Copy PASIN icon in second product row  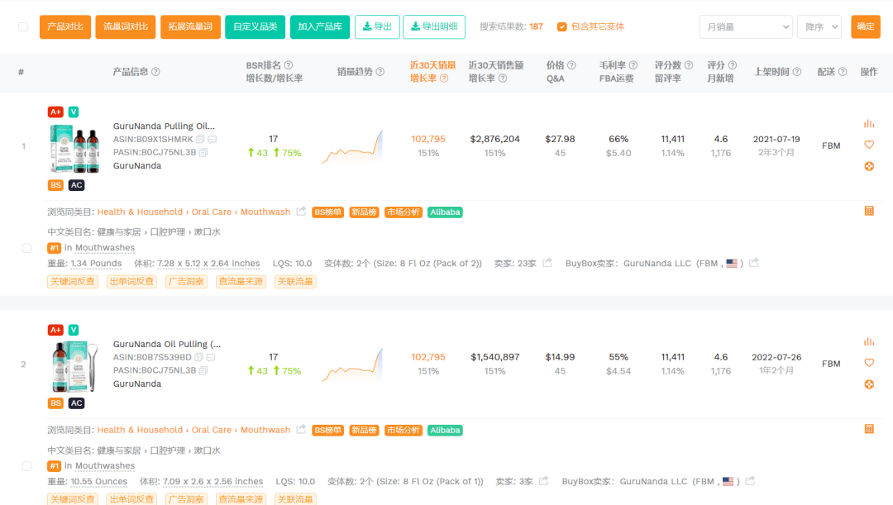pyautogui.click(x=203, y=370)
